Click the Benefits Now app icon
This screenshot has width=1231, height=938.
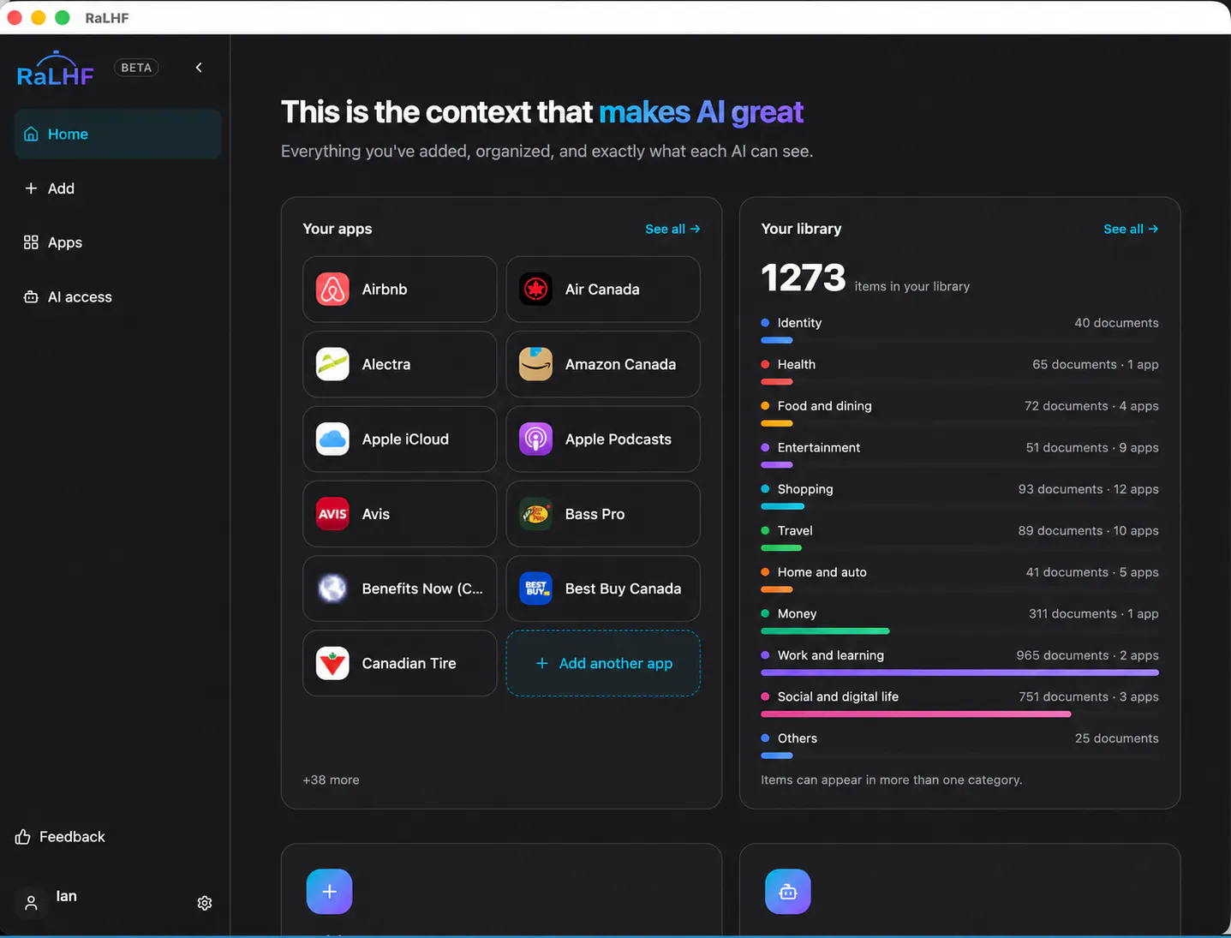[x=332, y=588]
